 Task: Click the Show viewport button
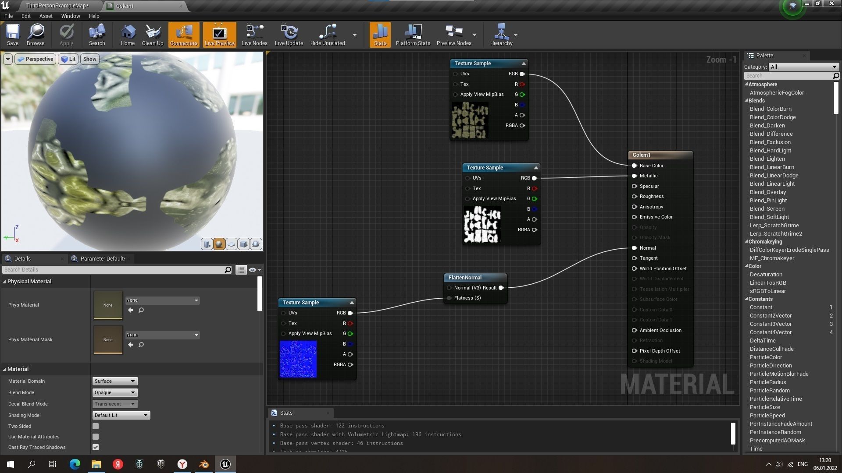point(89,59)
